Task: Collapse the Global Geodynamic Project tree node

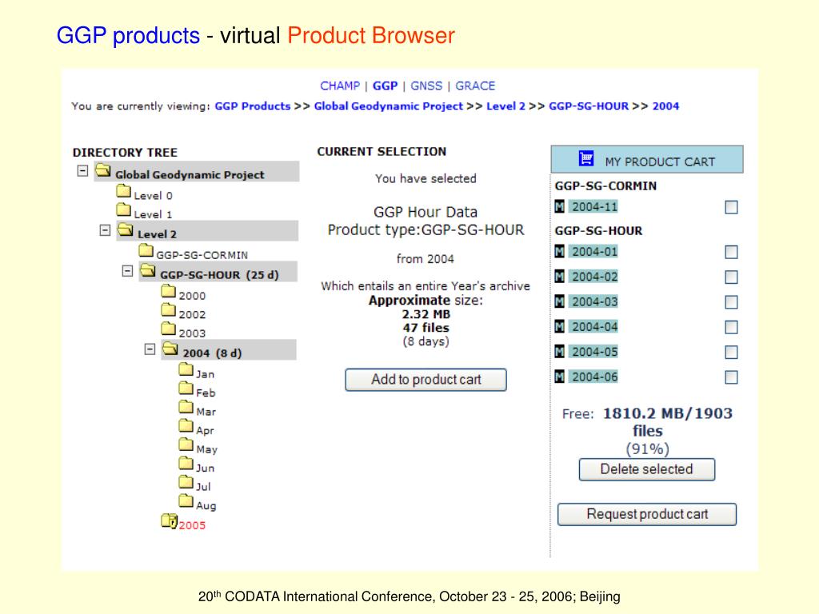Action: pyautogui.click(x=82, y=171)
